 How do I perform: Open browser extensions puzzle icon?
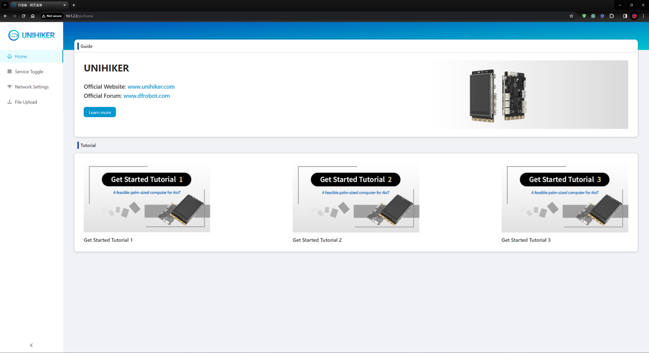pos(612,16)
